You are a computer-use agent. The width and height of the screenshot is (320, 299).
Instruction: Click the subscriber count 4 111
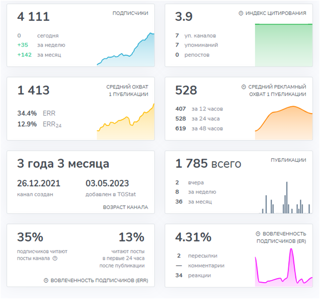click(x=33, y=17)
